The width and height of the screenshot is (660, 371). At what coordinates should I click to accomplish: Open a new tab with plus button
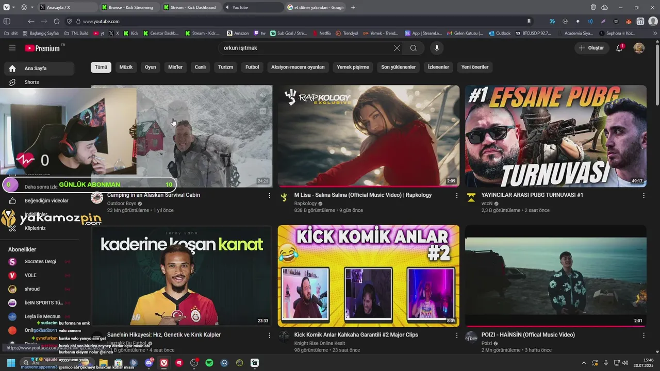pyautogui.click(x=353, y=7)
